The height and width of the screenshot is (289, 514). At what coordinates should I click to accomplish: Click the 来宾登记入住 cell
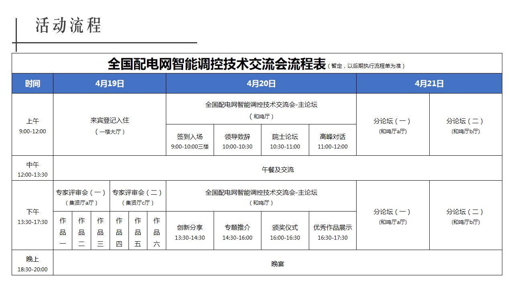coord(110,125)
